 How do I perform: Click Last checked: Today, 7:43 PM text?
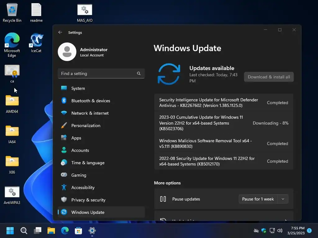[213, 78]
